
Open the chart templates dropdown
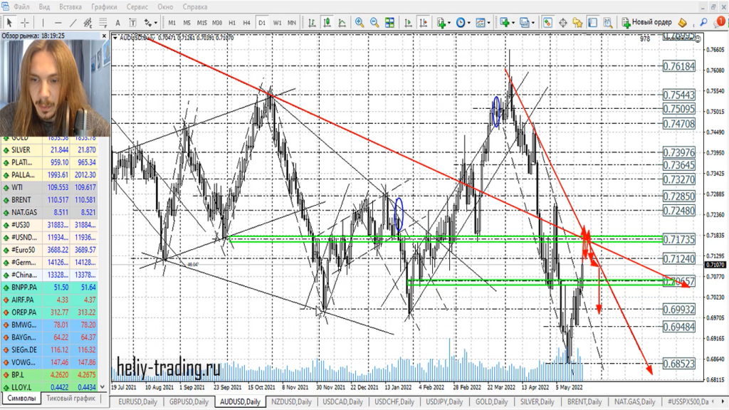coord(484,23)
